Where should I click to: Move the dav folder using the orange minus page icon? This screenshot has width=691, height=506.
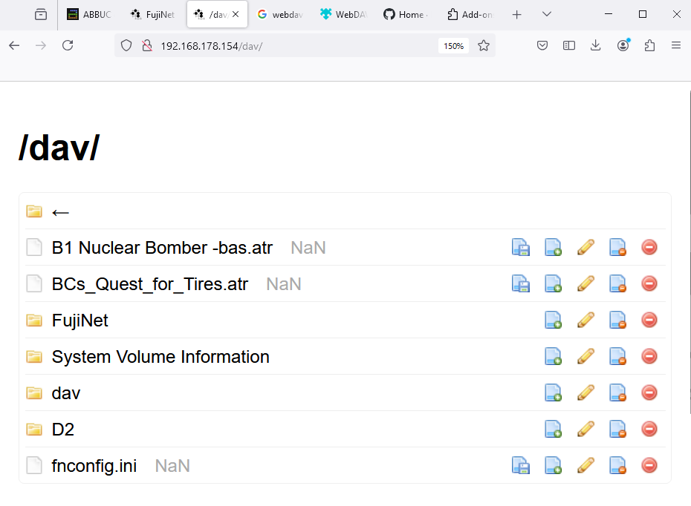pos(617,392)
